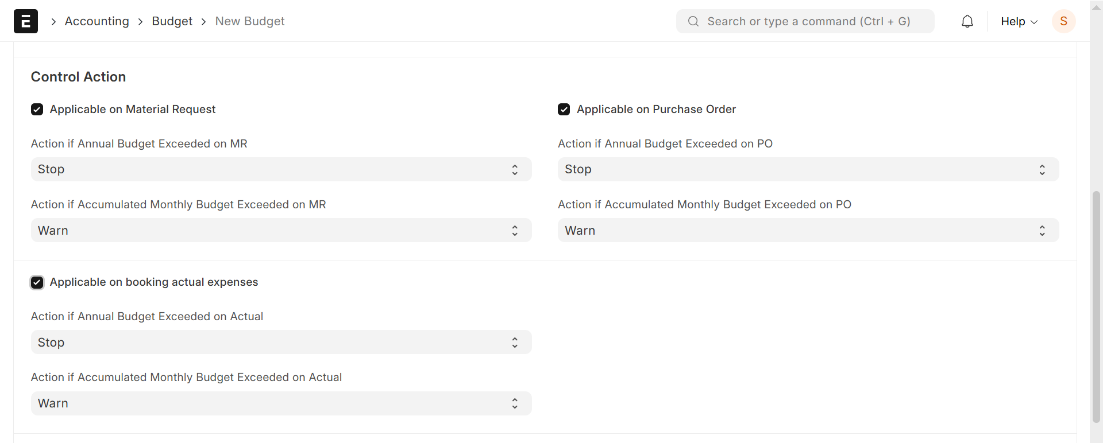Click select arrows on Annual Budget MR field

pyautogui.click(x=515, y=170)
